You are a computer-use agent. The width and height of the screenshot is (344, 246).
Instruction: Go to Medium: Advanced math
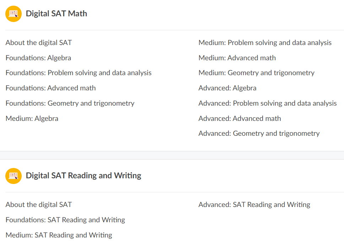[237, 58]
